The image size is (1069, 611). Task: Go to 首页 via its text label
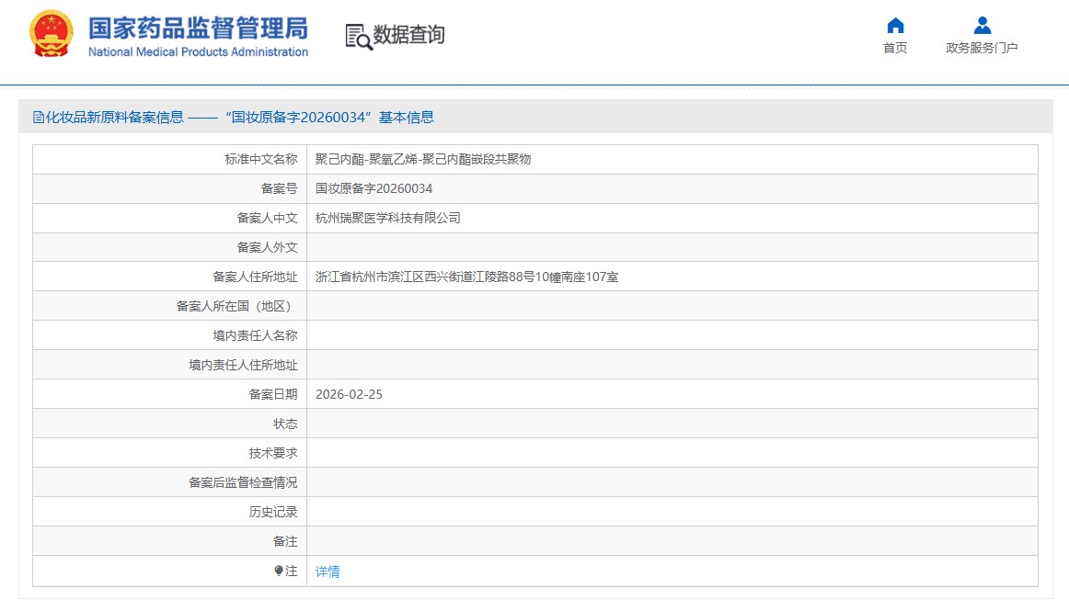pyautogui.click(x=894, y=48)
